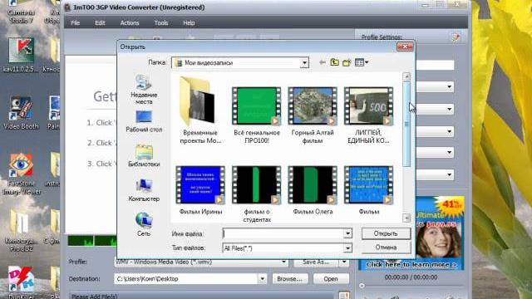Select Компьютер in places sidebar
Screen dimensions: 532x299
(x=144, y=190)
